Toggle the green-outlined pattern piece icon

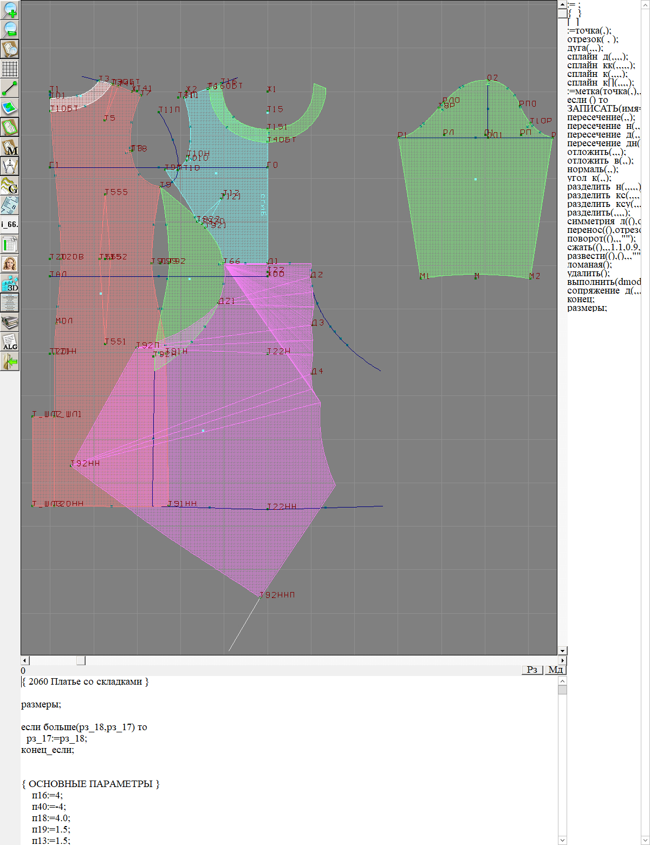click(10, 127)
